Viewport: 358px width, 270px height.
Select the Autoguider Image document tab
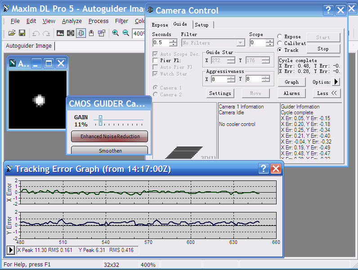[29, 46]
